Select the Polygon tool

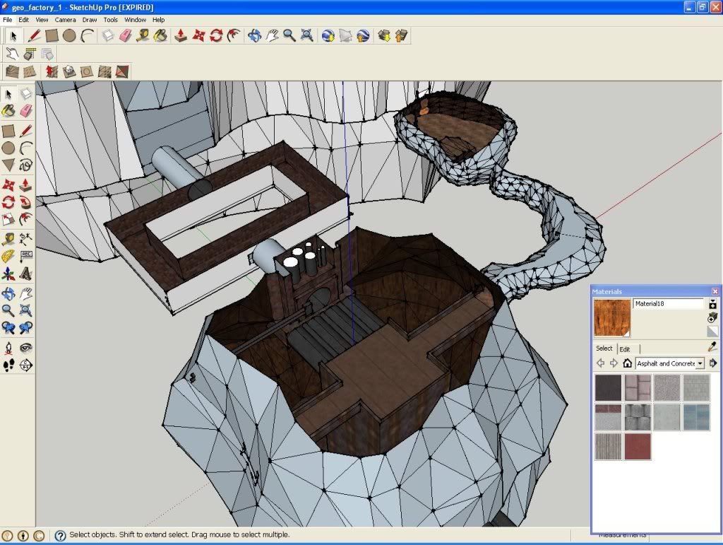tap(8, 165)
